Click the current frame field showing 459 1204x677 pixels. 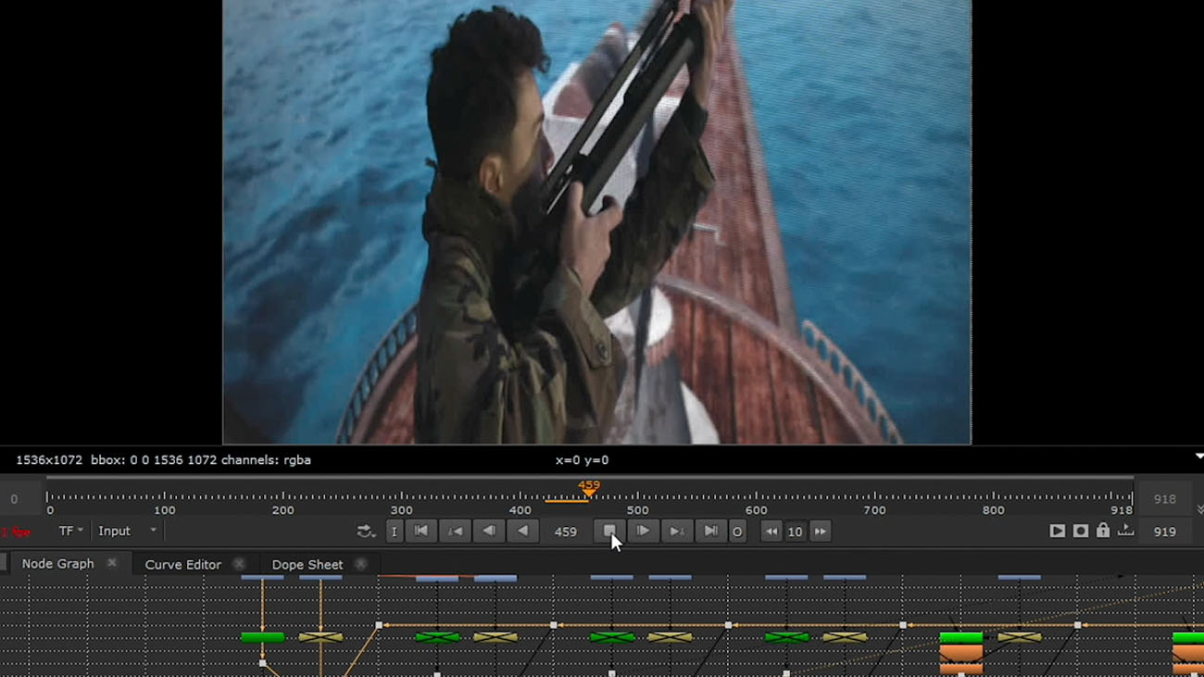tap(566, 532)
